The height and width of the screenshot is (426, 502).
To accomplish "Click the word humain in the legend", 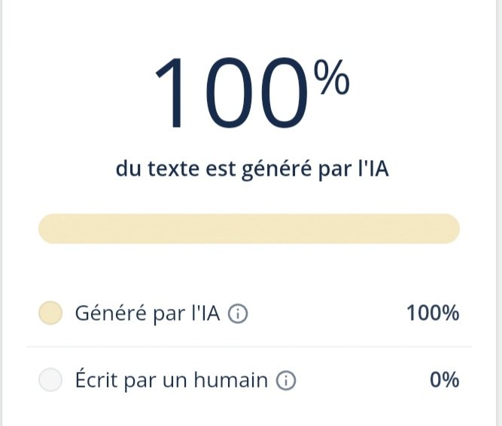I will pyautogui.click(x=230, y=379).
